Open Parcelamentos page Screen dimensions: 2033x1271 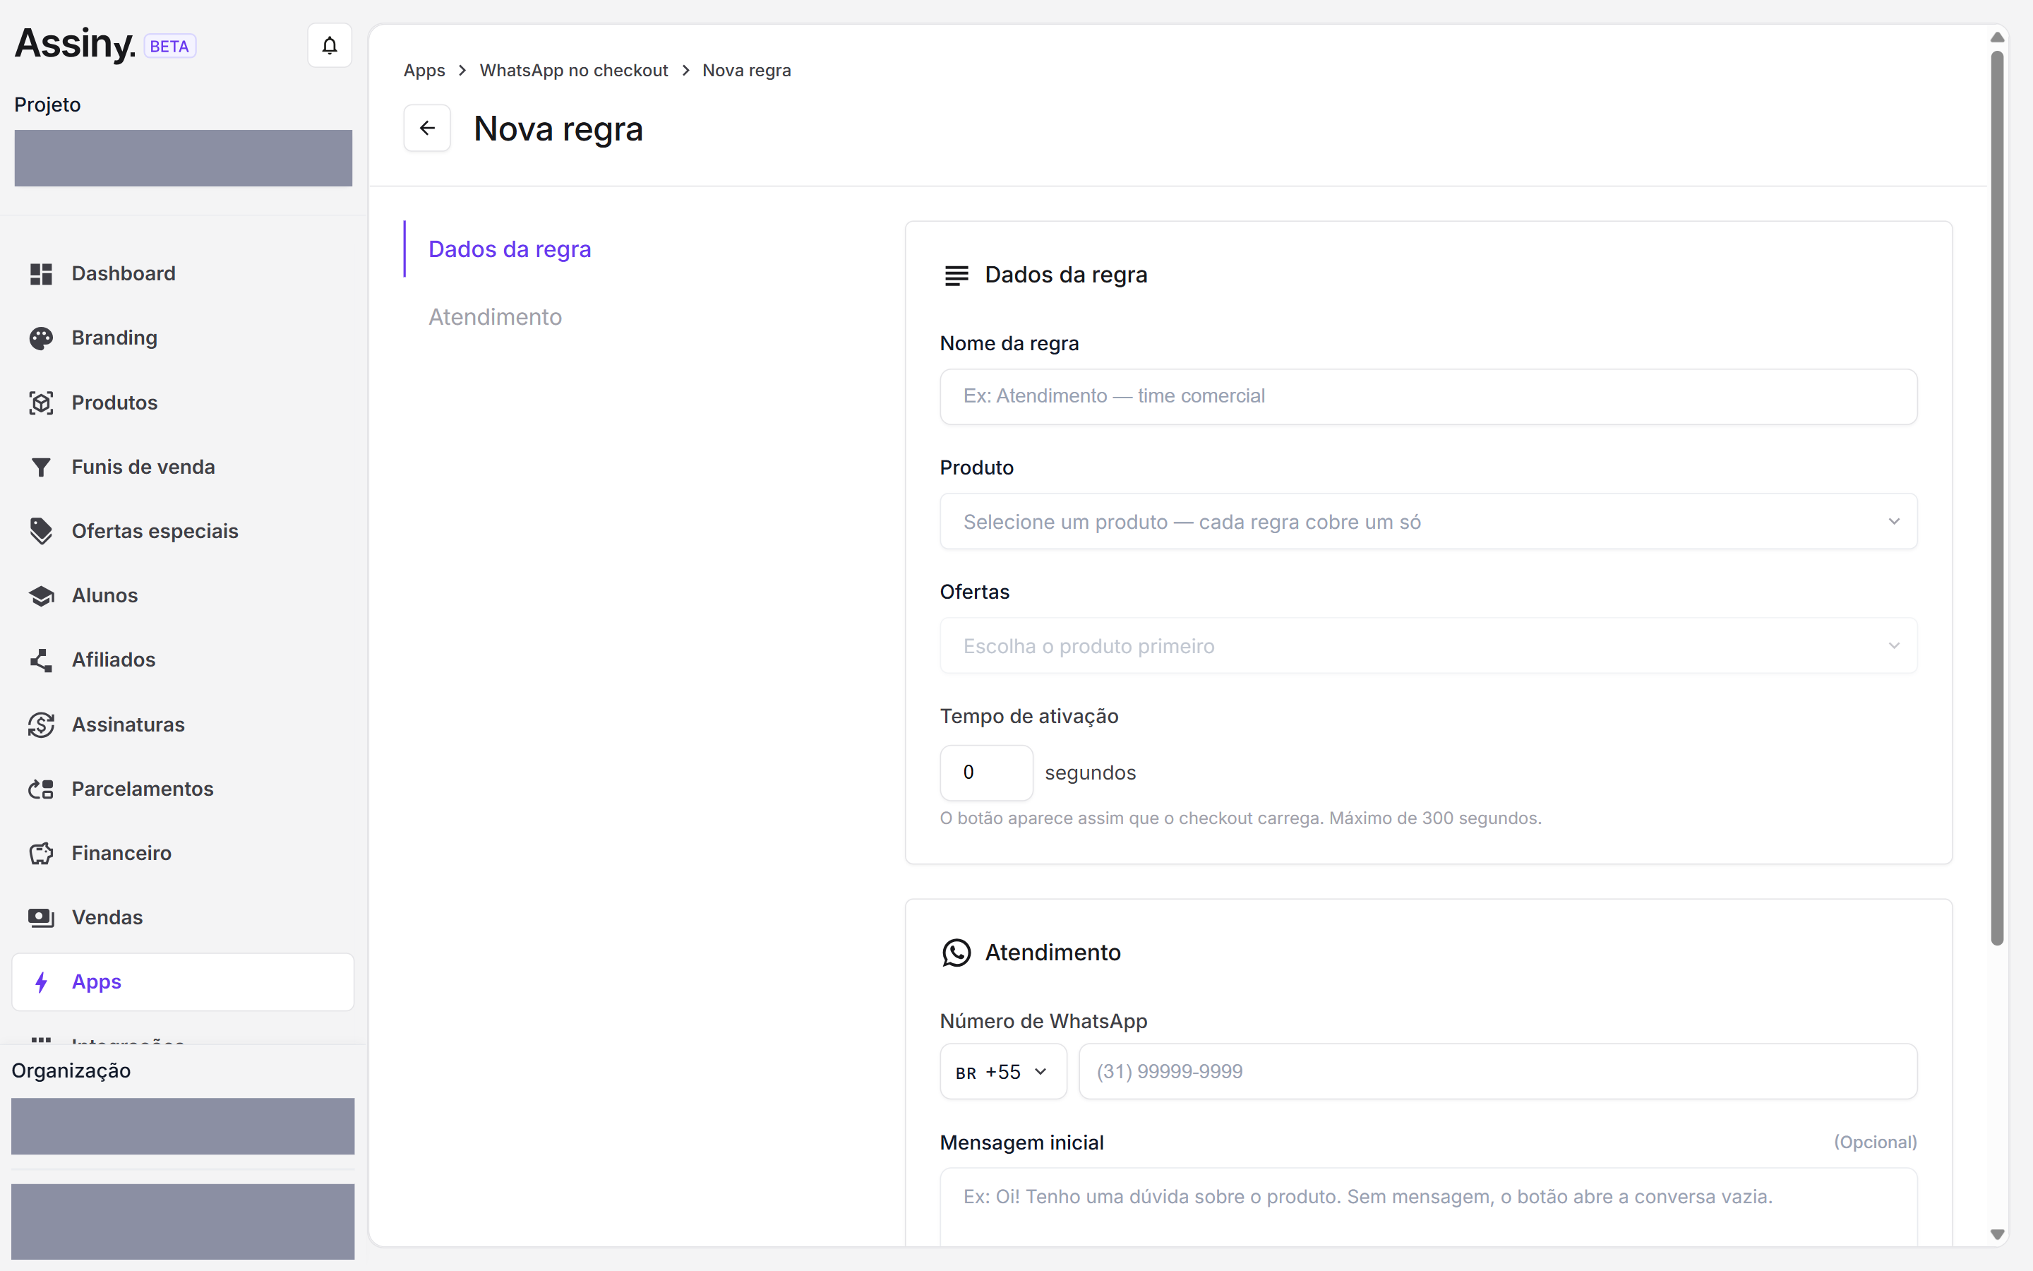(183, 789)
